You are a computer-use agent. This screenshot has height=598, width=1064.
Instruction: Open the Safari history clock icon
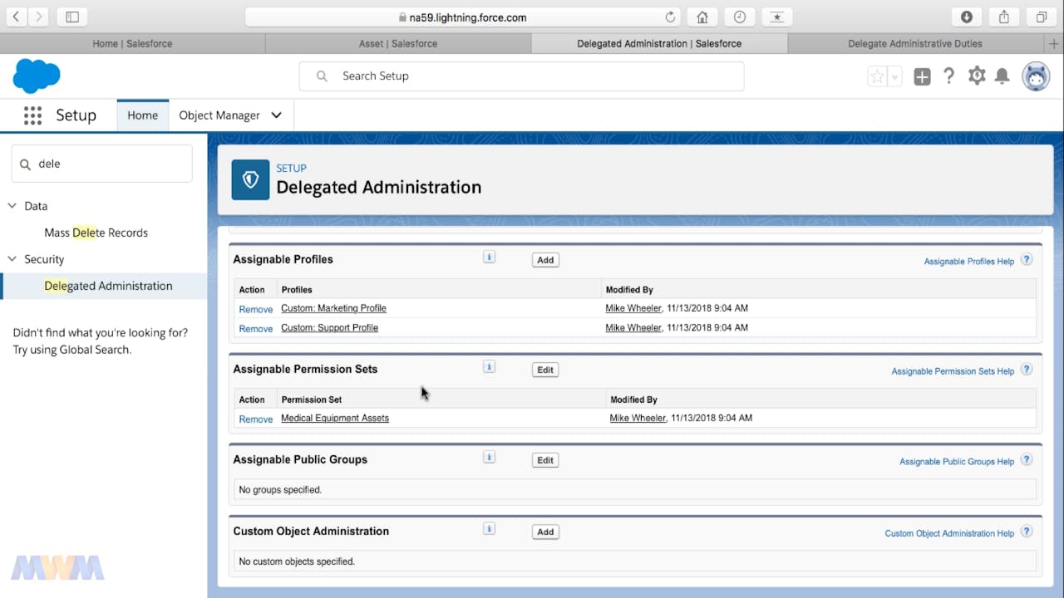[740, 17]
